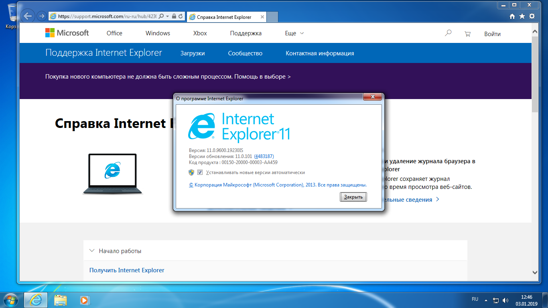Click the product code '00150-20000-00003-AA459'

[x=250, y=162]
